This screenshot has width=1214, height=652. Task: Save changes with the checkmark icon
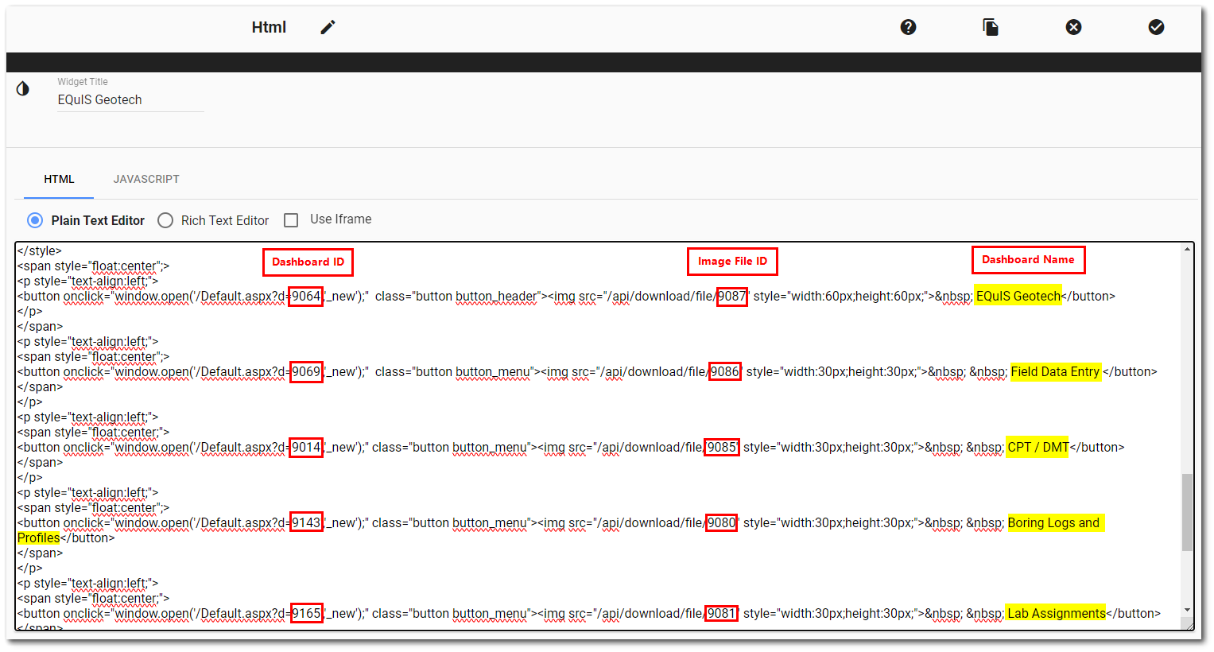click(x=1156, y=27)
